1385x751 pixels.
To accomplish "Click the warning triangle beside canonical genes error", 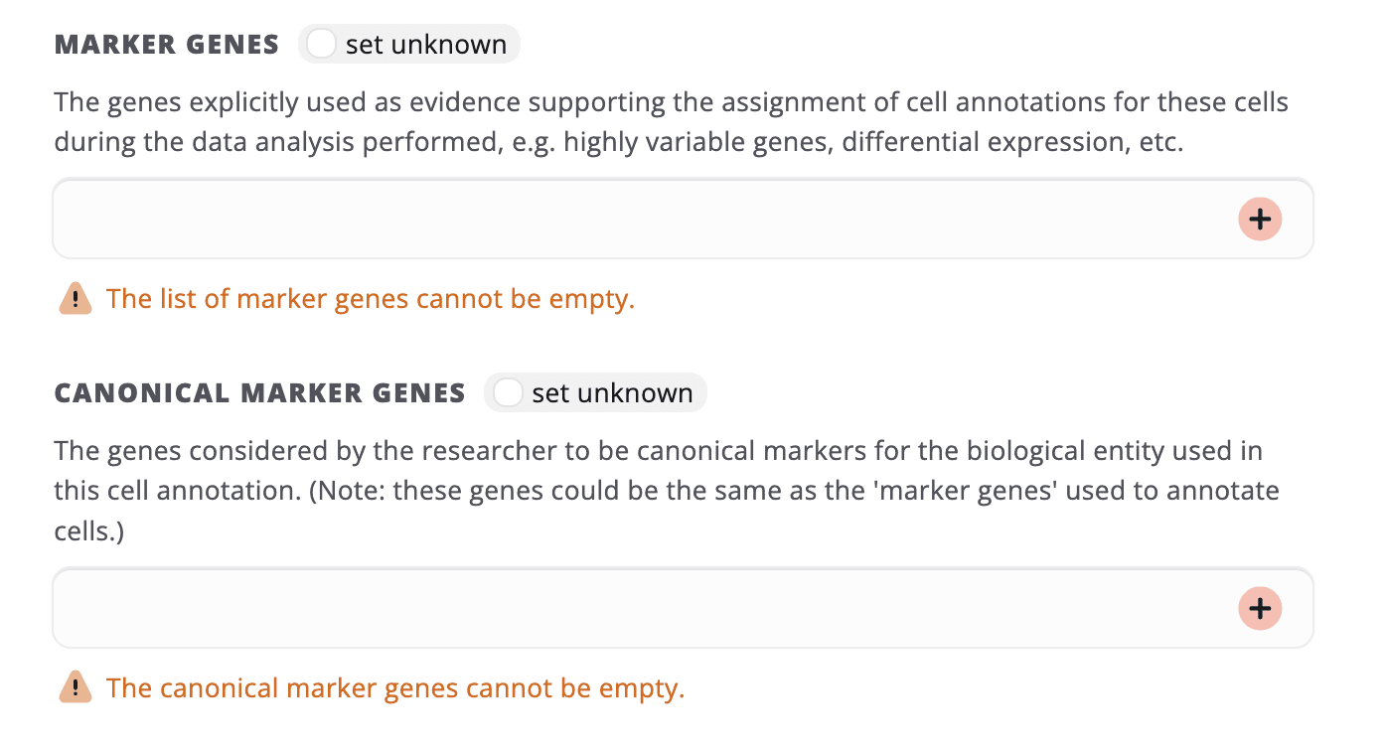I will [77, 686].
